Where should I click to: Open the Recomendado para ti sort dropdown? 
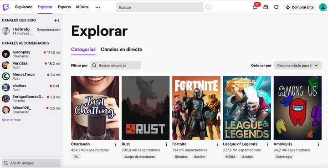[x=297, y=66]
